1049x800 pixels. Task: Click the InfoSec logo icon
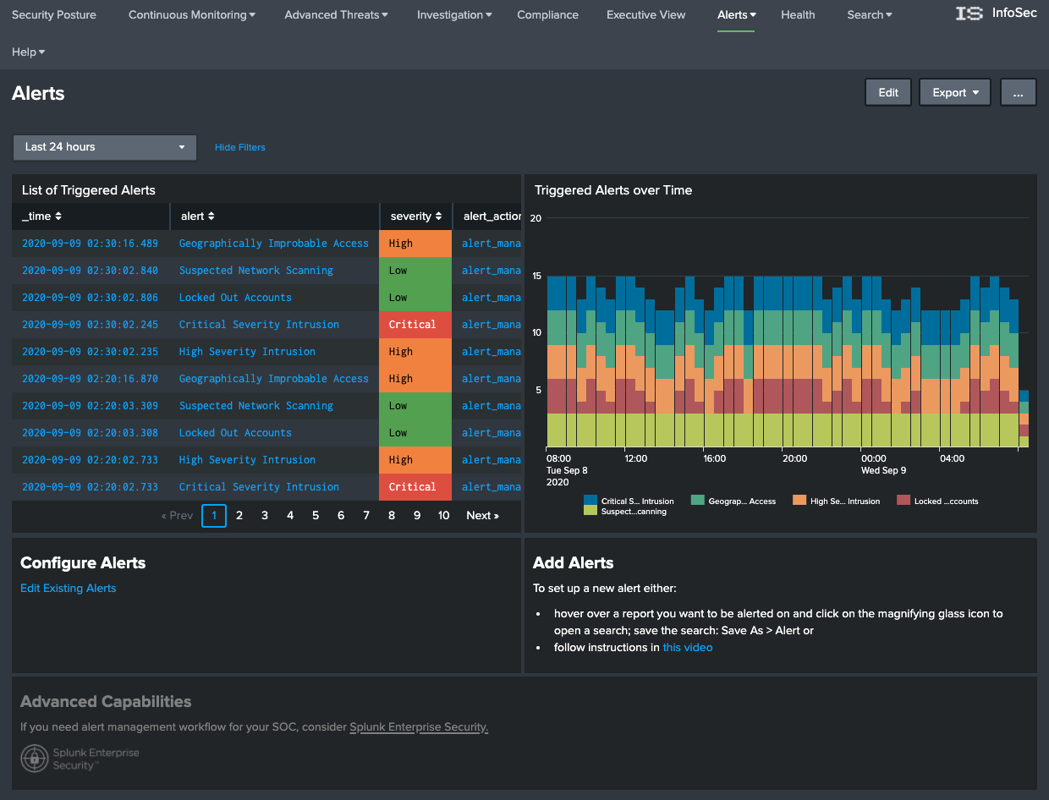click(x=969, y=14)
